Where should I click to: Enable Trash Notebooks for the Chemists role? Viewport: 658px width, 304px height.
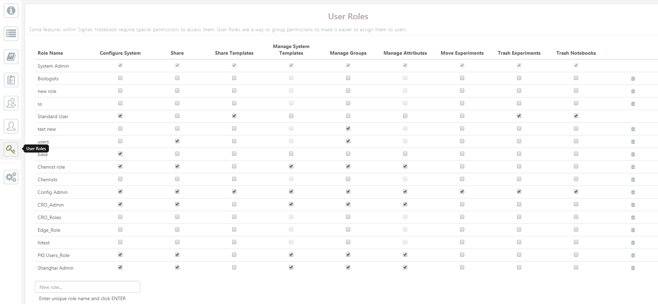[x=576, y=179]
